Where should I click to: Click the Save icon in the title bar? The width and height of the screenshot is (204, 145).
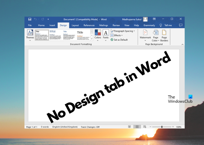click(x=29, y=19)
